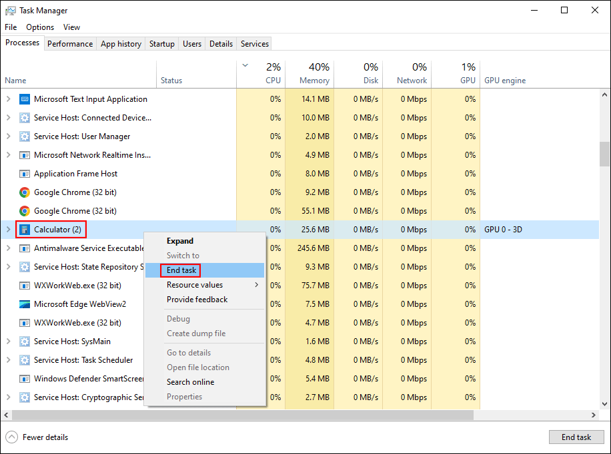Click the Microsoft Edge WebView2 icon
Viewport: 611px width, 454px height.
25,304
